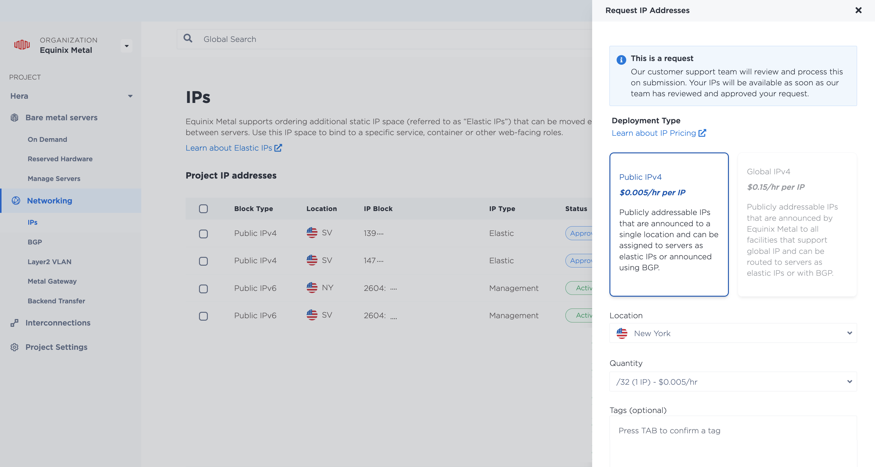Toggle the select-all checkbox in table header
875x467 pixels.
click(x=204, y=209)
